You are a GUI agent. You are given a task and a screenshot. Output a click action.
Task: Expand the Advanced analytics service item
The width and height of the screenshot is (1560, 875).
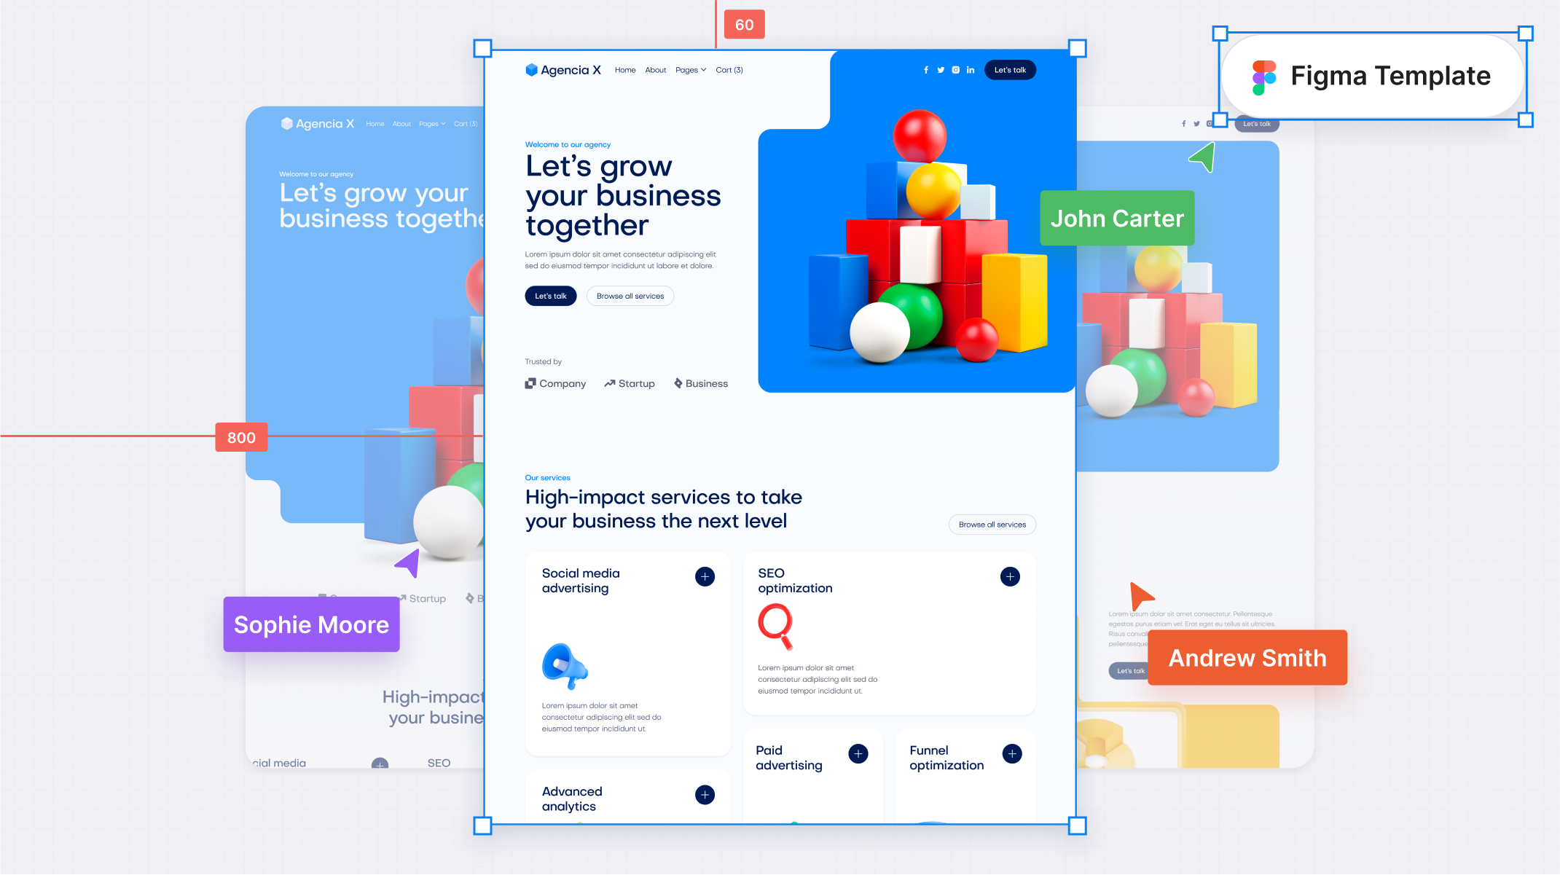click(705, 795)
